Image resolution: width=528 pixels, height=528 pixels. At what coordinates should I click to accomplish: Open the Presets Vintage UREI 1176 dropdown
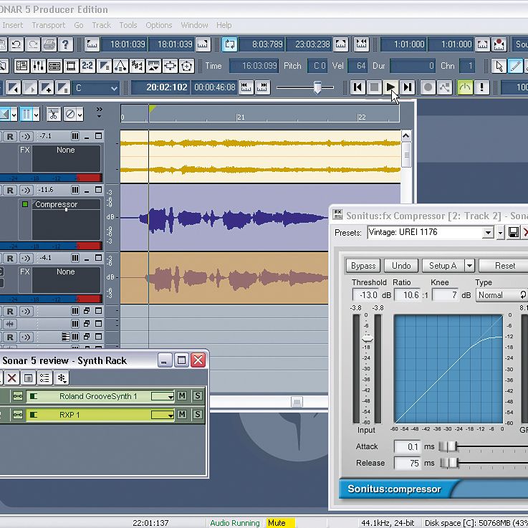(488, 232)
